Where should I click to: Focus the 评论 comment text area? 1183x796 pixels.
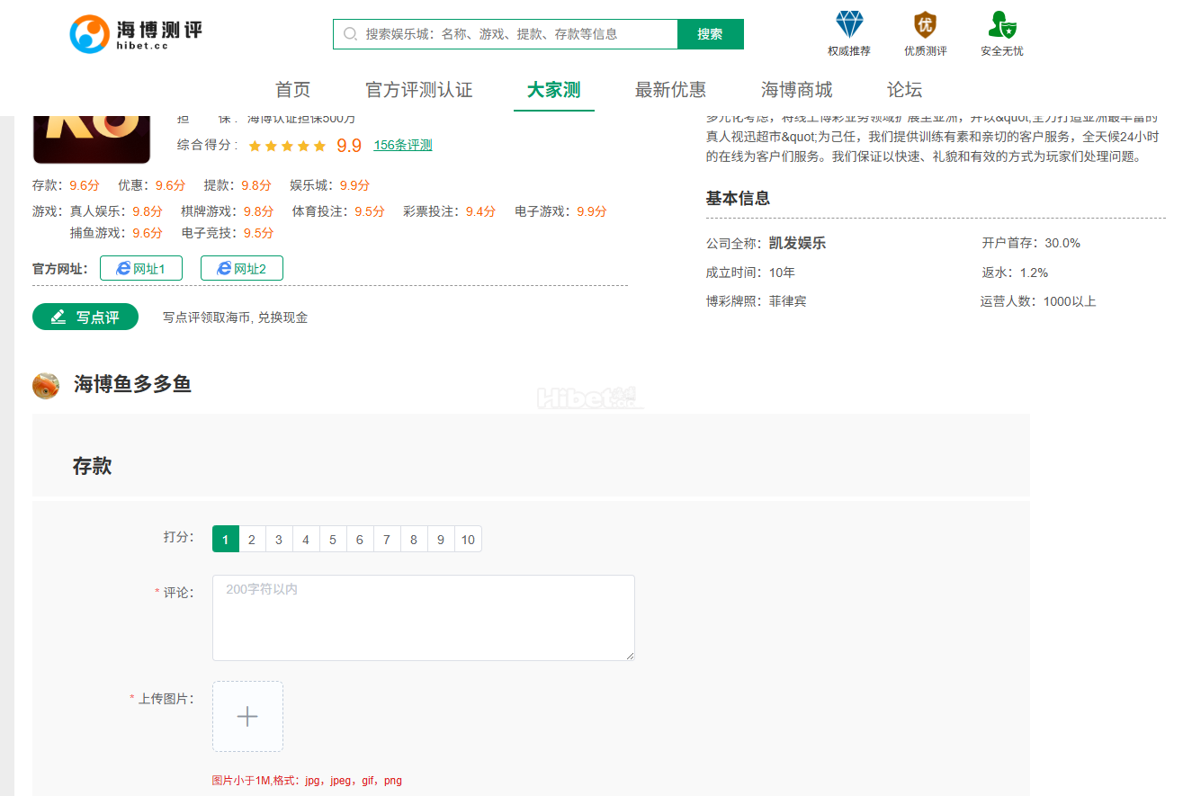[x=423, y=618]
